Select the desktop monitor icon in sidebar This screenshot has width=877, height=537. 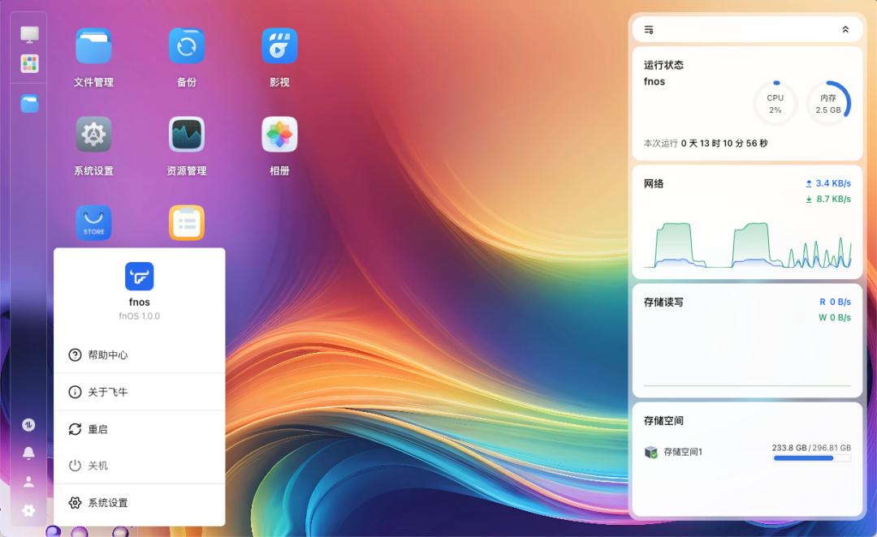tap(28, 34)
